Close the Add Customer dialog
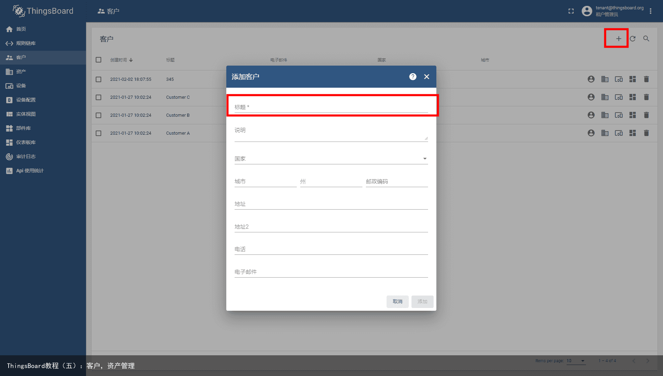Viewport: 663px width, 376px height. click(427, 77)
